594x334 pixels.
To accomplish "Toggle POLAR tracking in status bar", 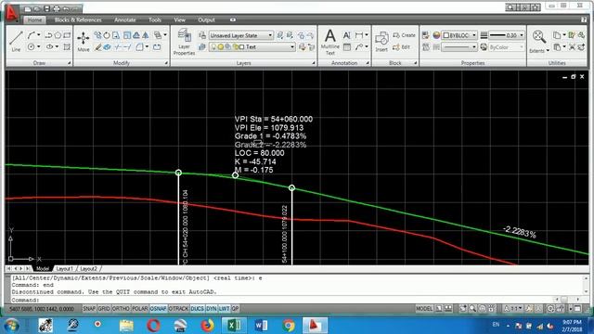I will 140,309.
